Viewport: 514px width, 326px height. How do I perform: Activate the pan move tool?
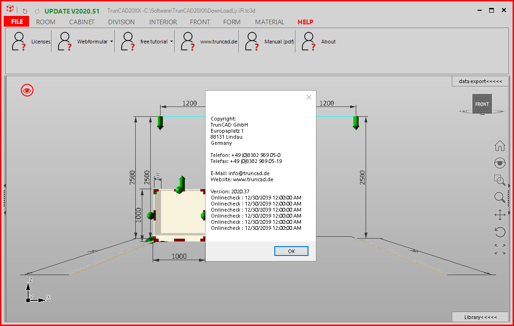tap(499, 215)
